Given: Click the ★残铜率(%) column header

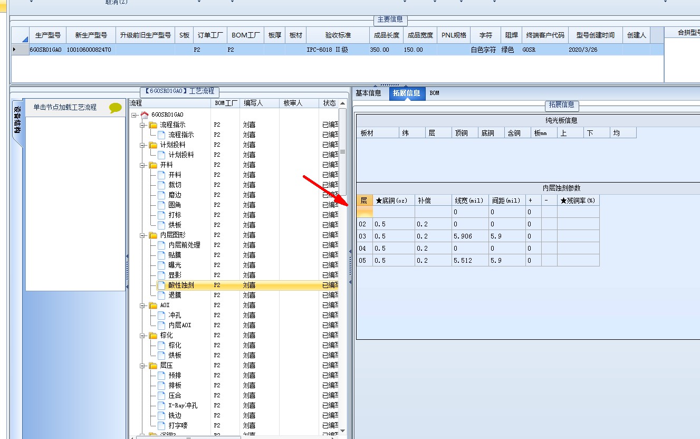Looking at the screenshot, I should (x=578, y=201).
